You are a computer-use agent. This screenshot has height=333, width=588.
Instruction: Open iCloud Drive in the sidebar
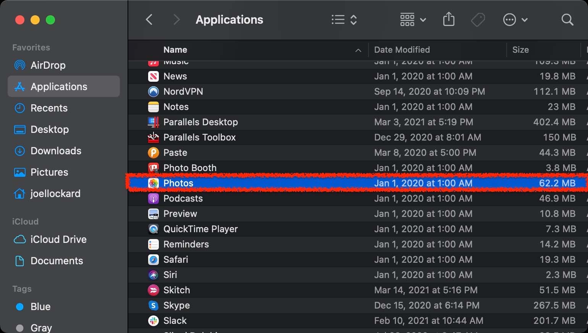click(63, 239)
